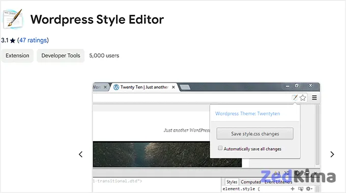Open the Wordpress Theme: Twentyten link

(248, 114)
